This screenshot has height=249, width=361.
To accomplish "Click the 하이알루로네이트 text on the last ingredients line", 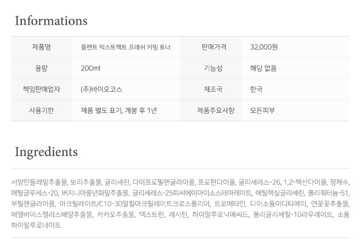I will (x=36, y=225).
